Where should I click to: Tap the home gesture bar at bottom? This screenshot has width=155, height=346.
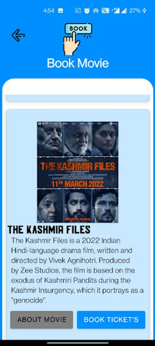77,343
